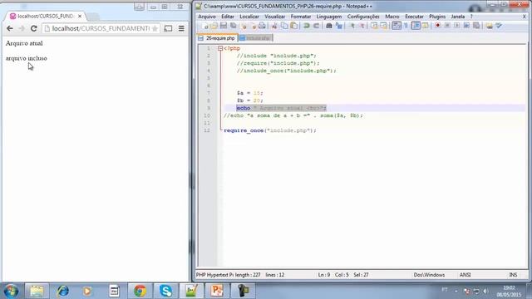532x299 pixels.
Task: Click the run macro multiple times icon
Action: point(466,26)
